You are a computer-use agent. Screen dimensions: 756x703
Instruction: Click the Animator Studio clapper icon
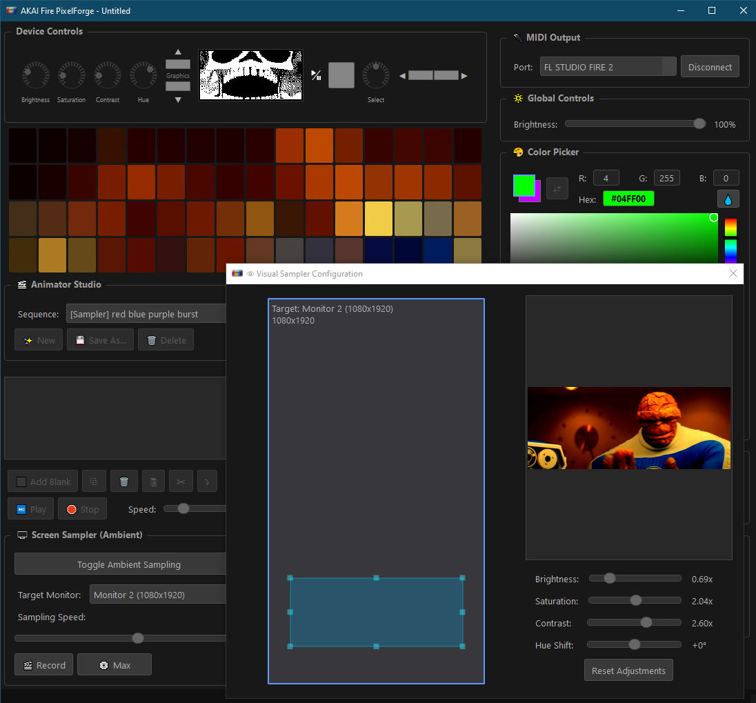[x=22, y=284]
